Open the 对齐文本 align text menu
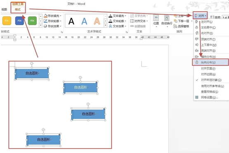This screenshot has width=229, height=153. tap(139, 21)
